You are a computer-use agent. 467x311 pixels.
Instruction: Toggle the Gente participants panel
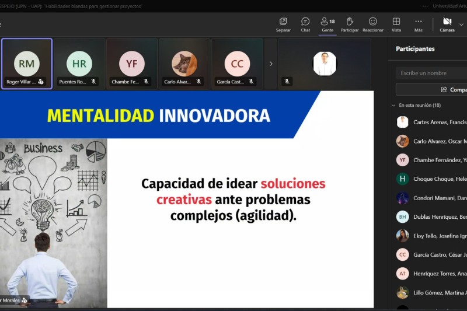point(327,25)
